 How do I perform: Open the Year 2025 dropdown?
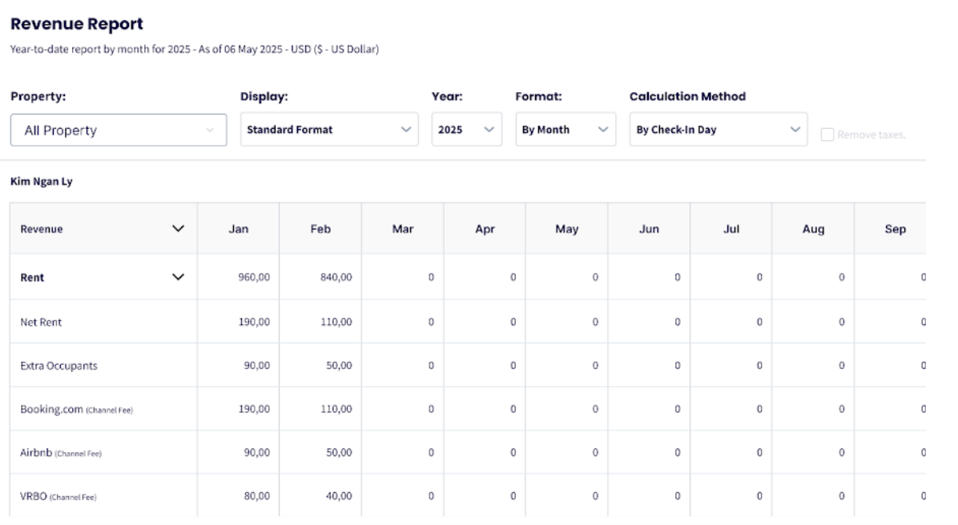466,130
